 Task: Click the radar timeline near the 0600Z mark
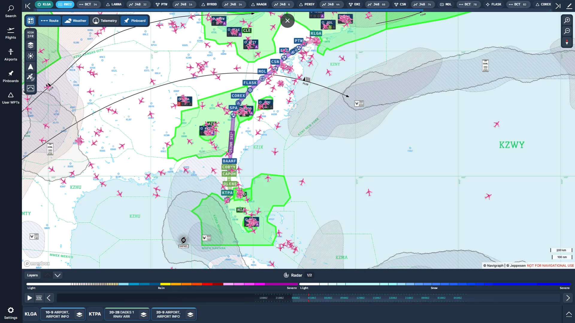[329, 298]
